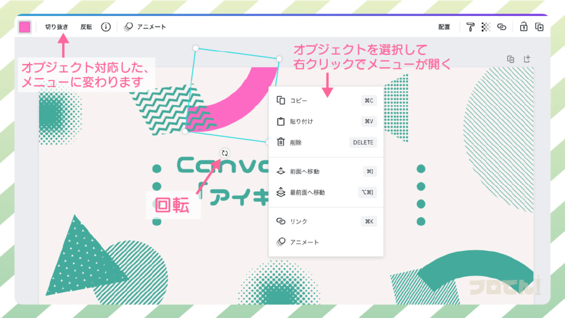
Task: Click the rotate handle below the selected shape
Action: [225, 153]
